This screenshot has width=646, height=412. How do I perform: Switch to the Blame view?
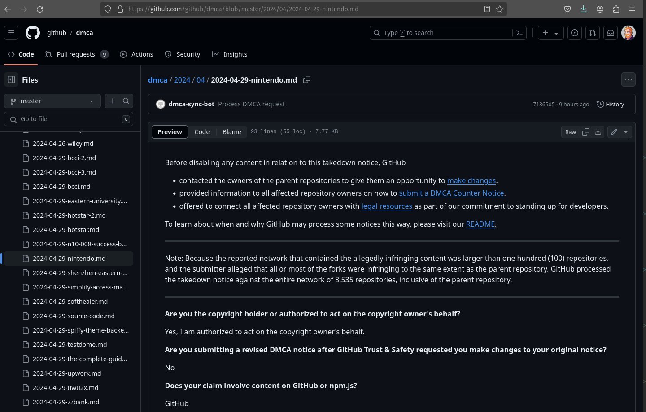click(231, 132)
